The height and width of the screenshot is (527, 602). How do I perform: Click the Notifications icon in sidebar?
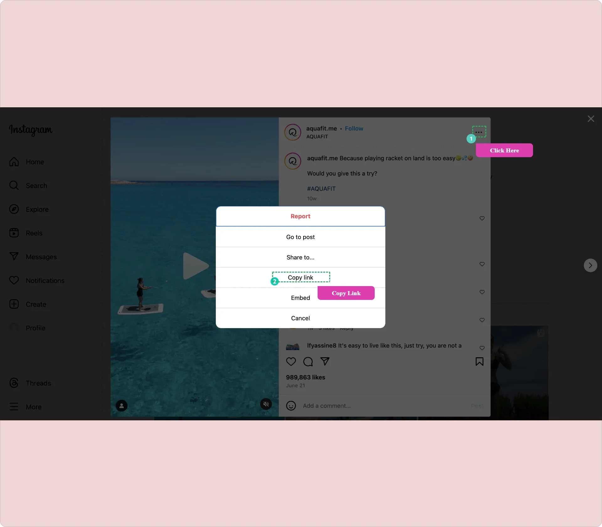pyautogui.click(x=14, y=280)
